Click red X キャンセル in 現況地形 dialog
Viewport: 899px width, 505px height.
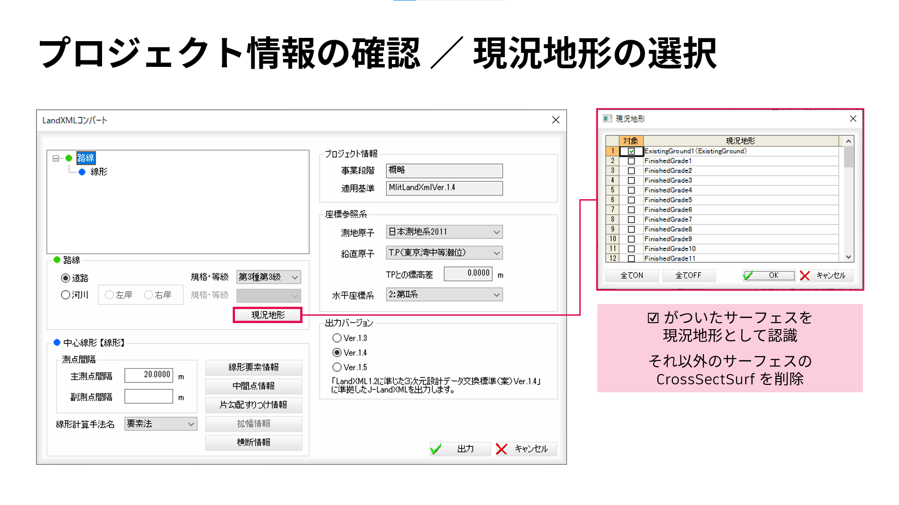click(x=805, y=275)
